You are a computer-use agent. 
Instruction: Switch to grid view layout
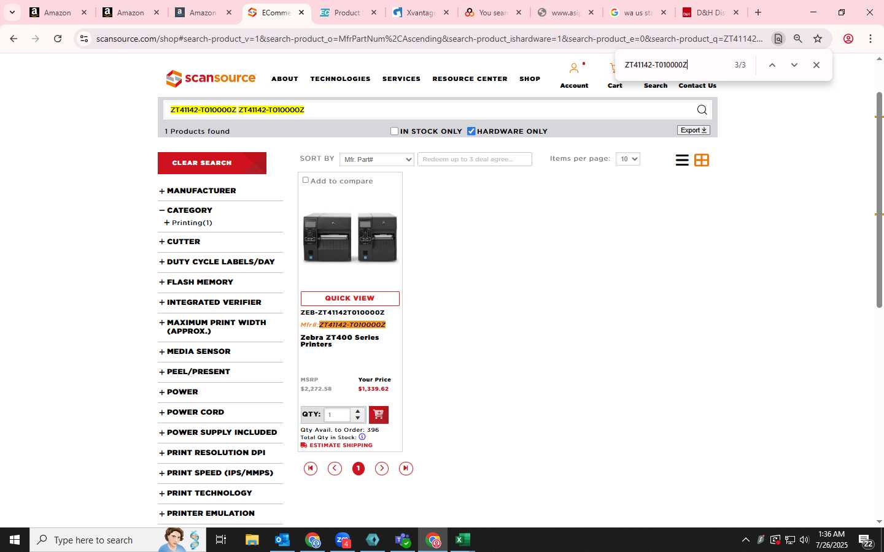tap(702, 160)
